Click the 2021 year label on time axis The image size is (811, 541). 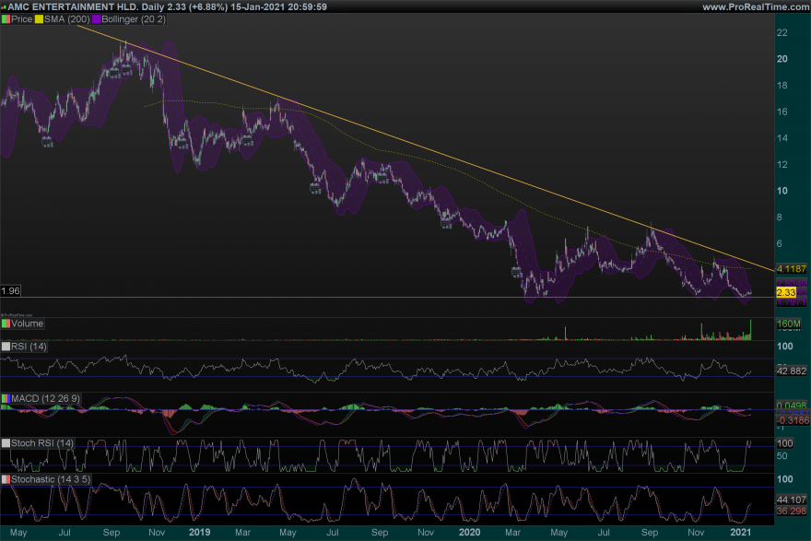click(x=740, y=532)
